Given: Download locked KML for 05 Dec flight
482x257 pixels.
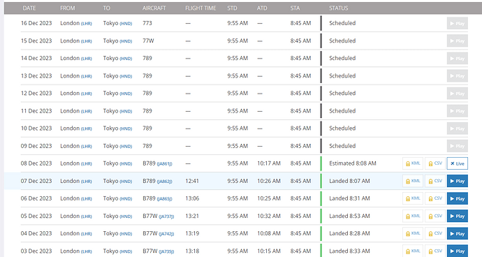Looking at the screenshot, I should [x=413, y=216].
